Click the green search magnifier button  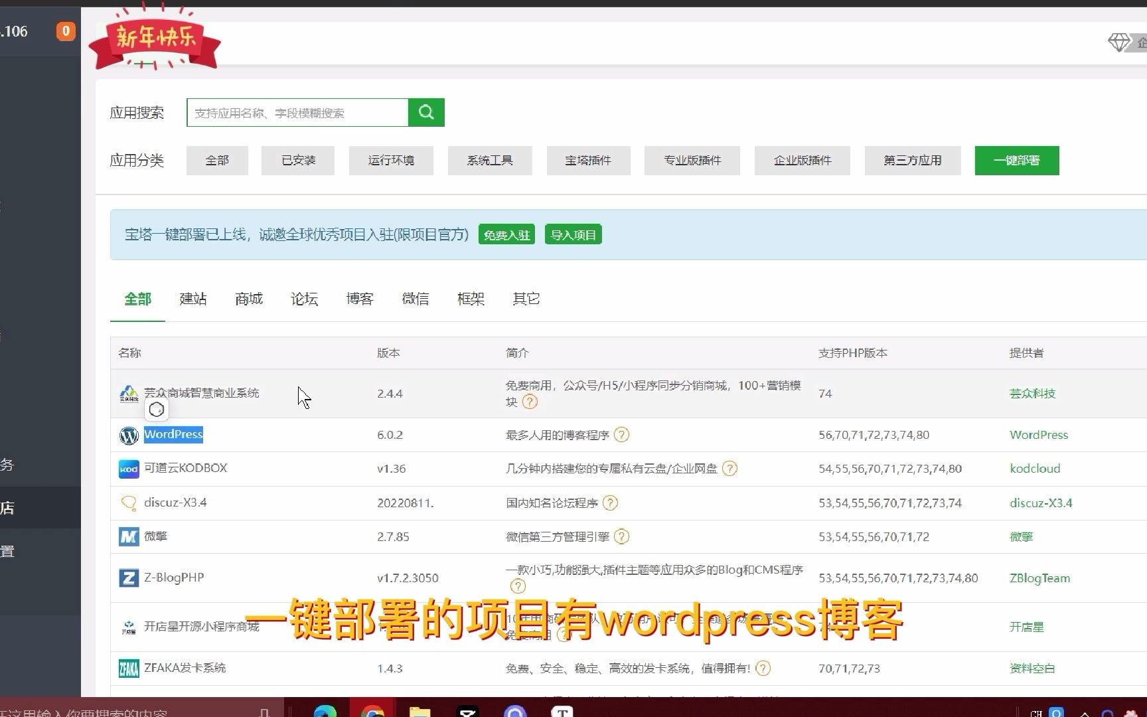coord(426,112)
